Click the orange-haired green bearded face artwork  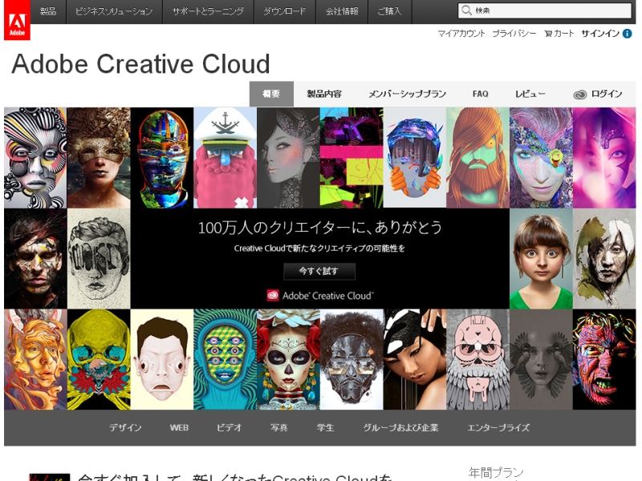[x=477, y=158]
